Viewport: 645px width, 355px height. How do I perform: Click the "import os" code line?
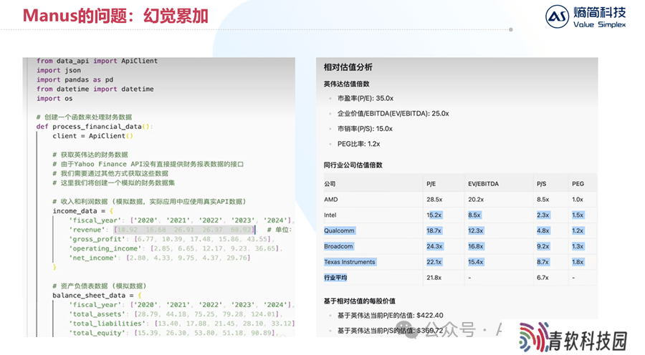click(x=54, y=99)
